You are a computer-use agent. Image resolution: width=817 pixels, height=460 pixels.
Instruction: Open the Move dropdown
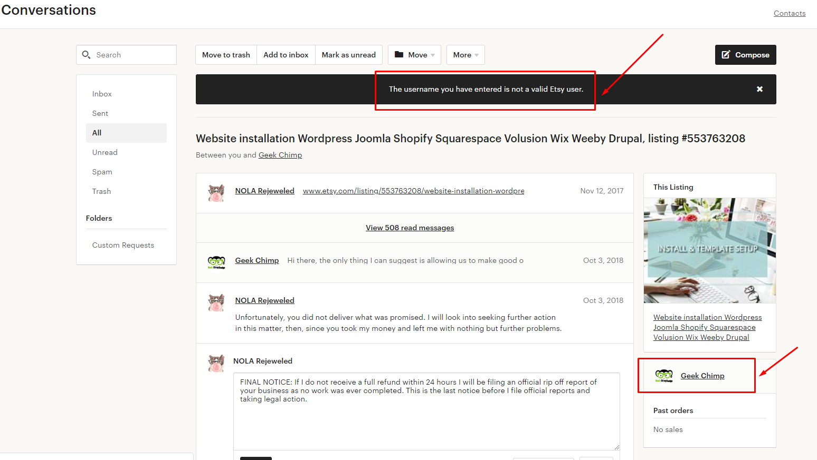pyautogui.click(x=414, y=55)
